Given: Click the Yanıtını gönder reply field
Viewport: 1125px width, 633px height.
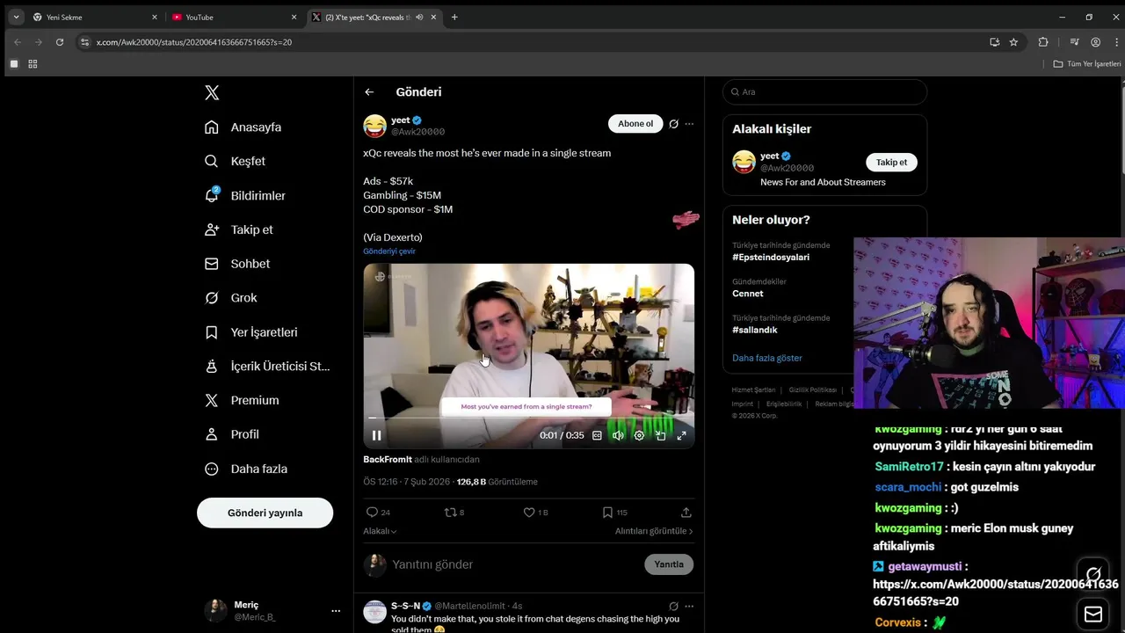Looking at the screenshot, I should 514,564.
